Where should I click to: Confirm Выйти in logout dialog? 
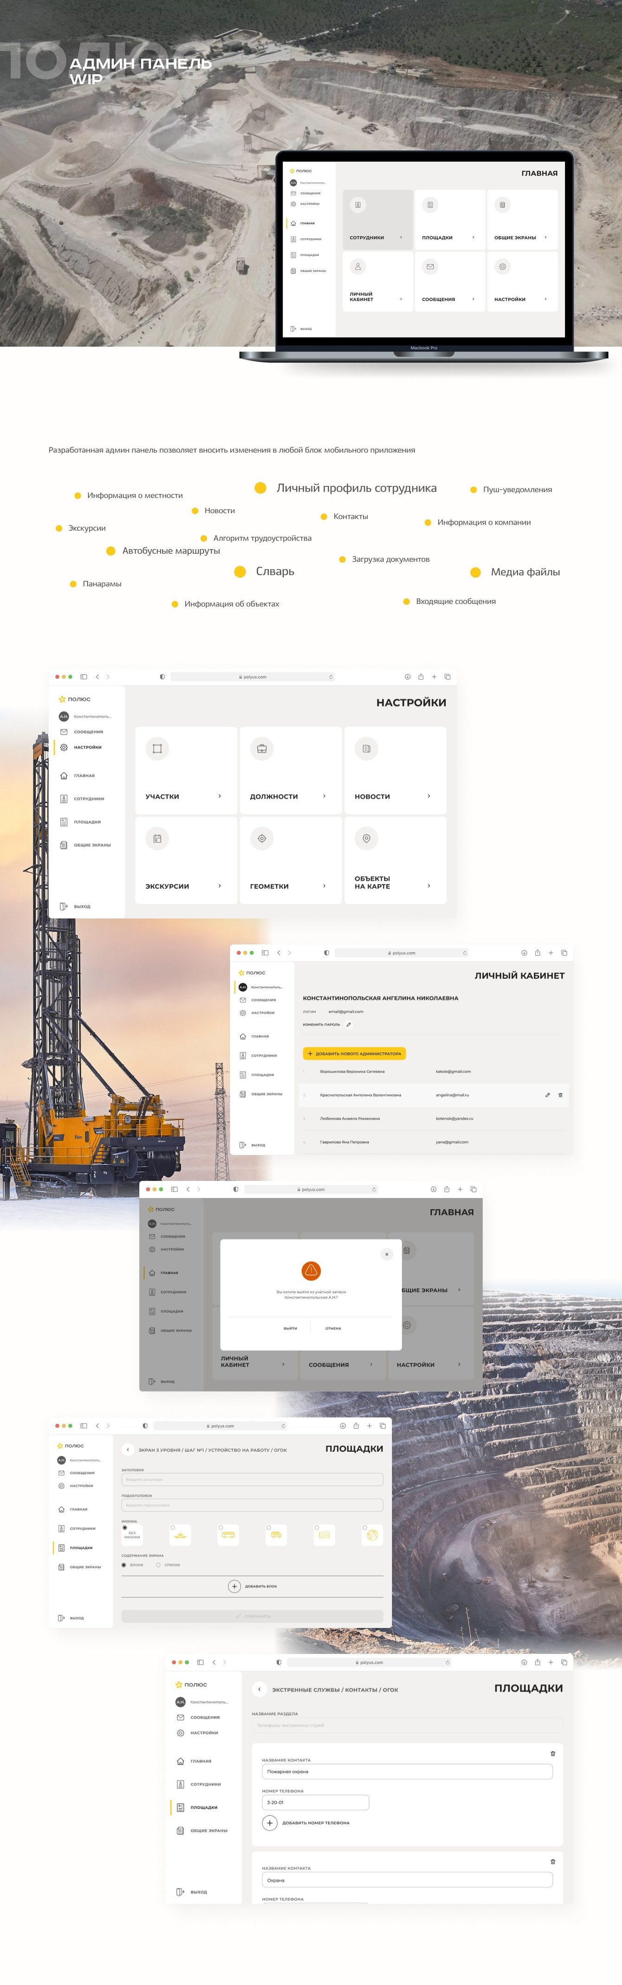click(290, 1329)
